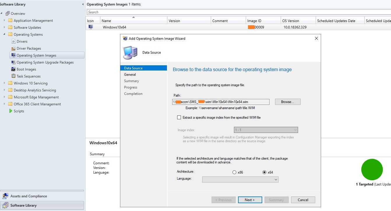Viewport: 391px width, 211px height.
Task: Sort by the Icon column header
Action: click(93, 21)
